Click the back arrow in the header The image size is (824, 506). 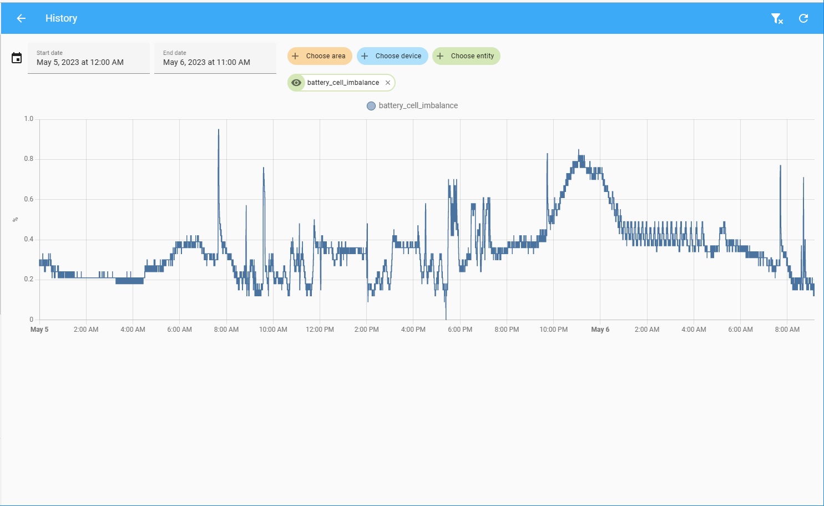click(x=21, y=18)
